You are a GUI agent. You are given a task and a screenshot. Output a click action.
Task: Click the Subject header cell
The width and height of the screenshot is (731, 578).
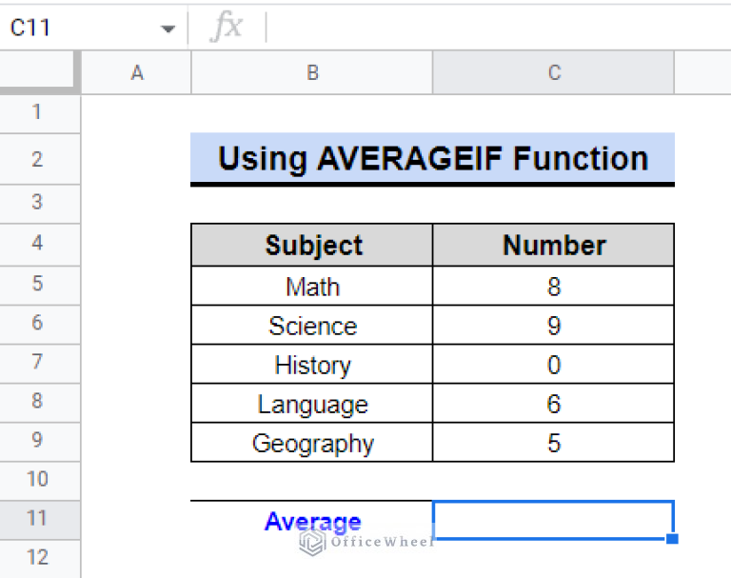[312, 246]
